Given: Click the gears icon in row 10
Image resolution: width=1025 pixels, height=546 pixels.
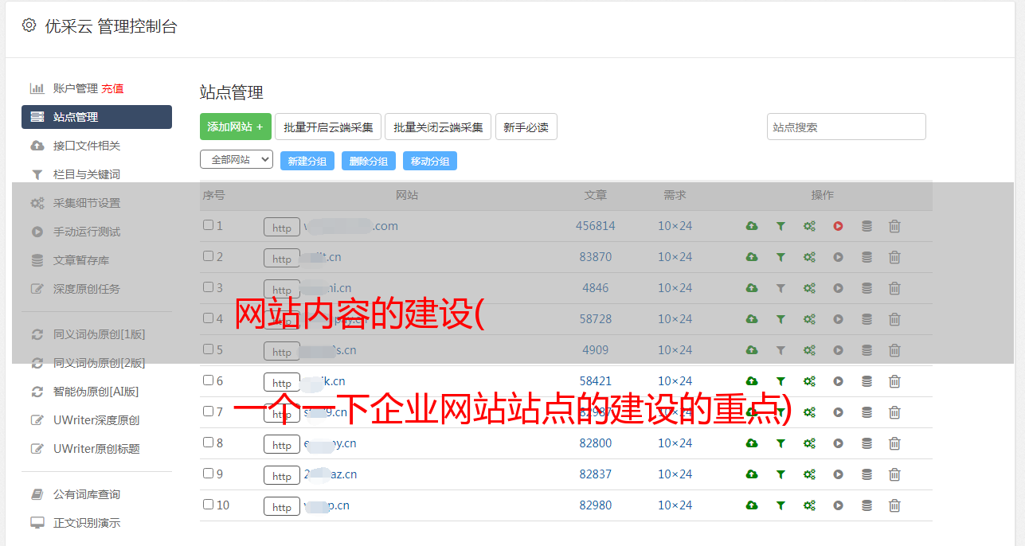Looking at the screenshot, I should 809,505.
